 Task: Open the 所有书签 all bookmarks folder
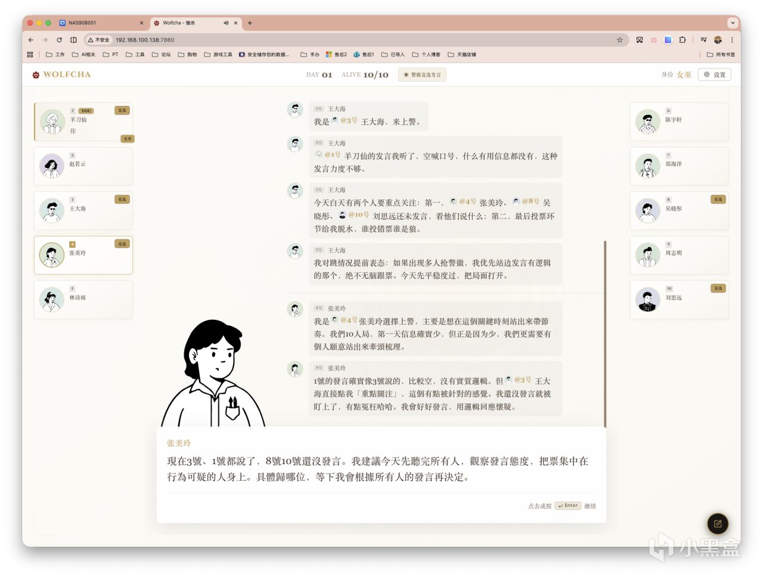(721, 55)
